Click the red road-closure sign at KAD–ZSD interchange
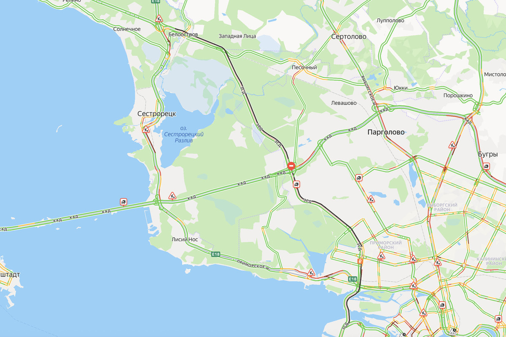This screenshot has height=337, width=506. tap(291, 166)
